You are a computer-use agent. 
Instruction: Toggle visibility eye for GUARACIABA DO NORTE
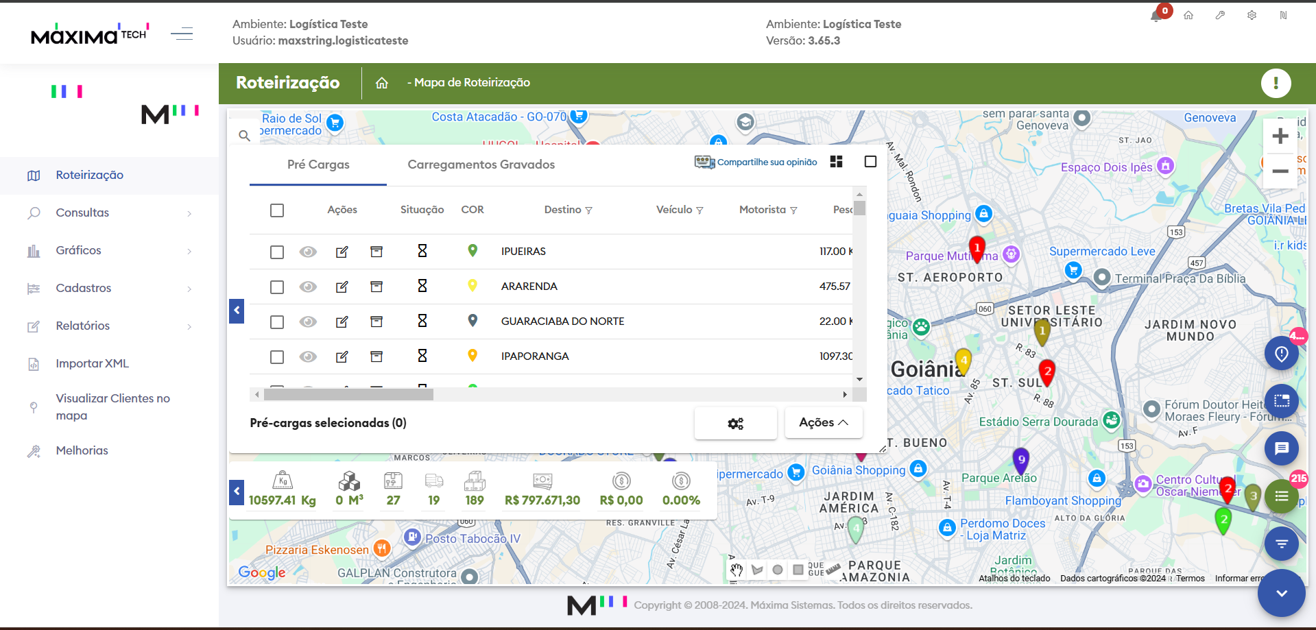[308, 322]
